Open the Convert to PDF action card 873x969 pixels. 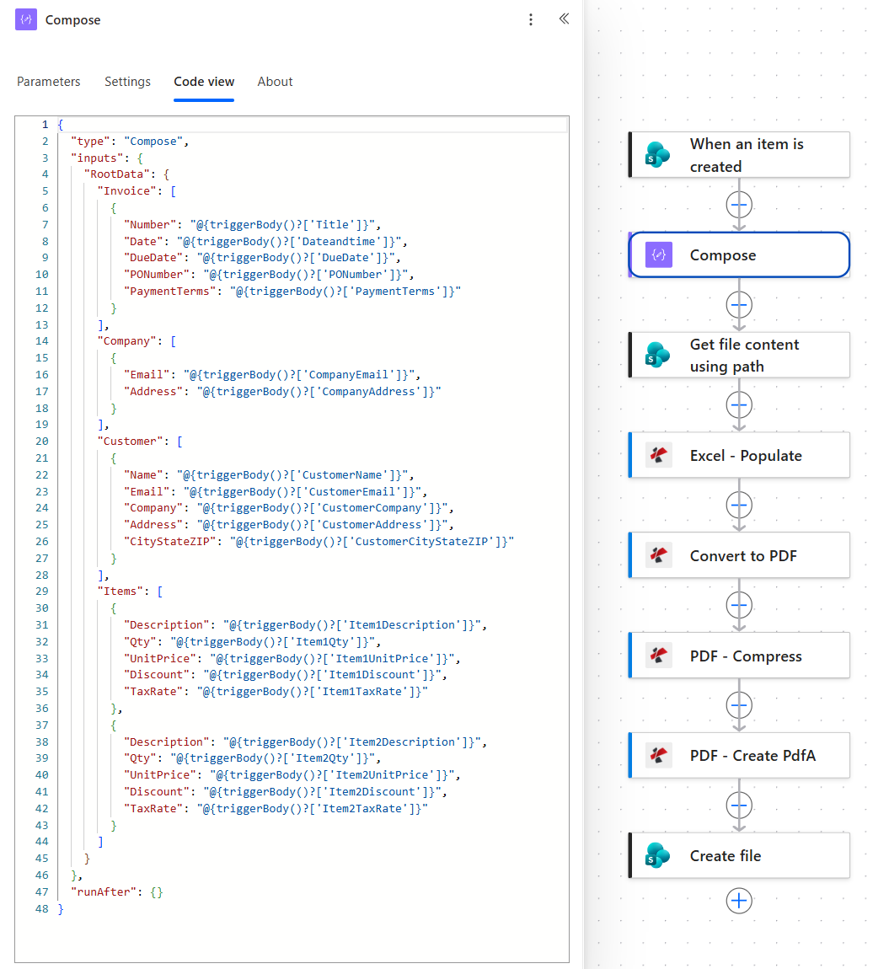739,555
